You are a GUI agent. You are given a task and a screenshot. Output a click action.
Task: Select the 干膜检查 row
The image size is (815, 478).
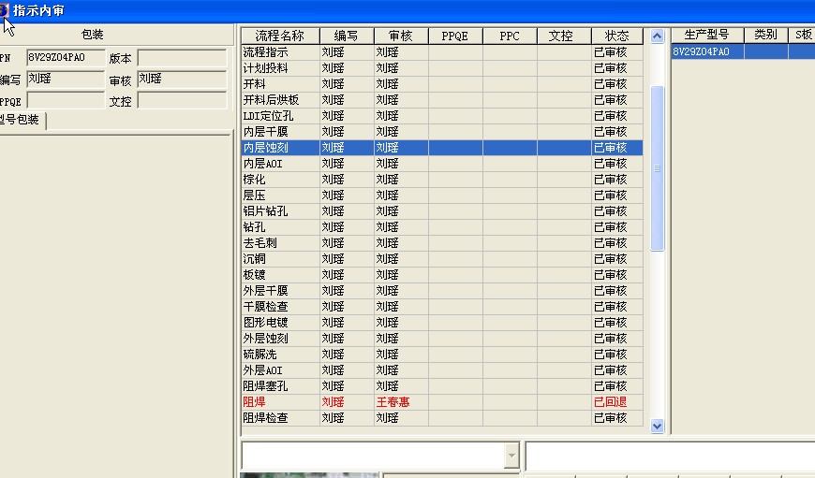click(x=442, y=307)
